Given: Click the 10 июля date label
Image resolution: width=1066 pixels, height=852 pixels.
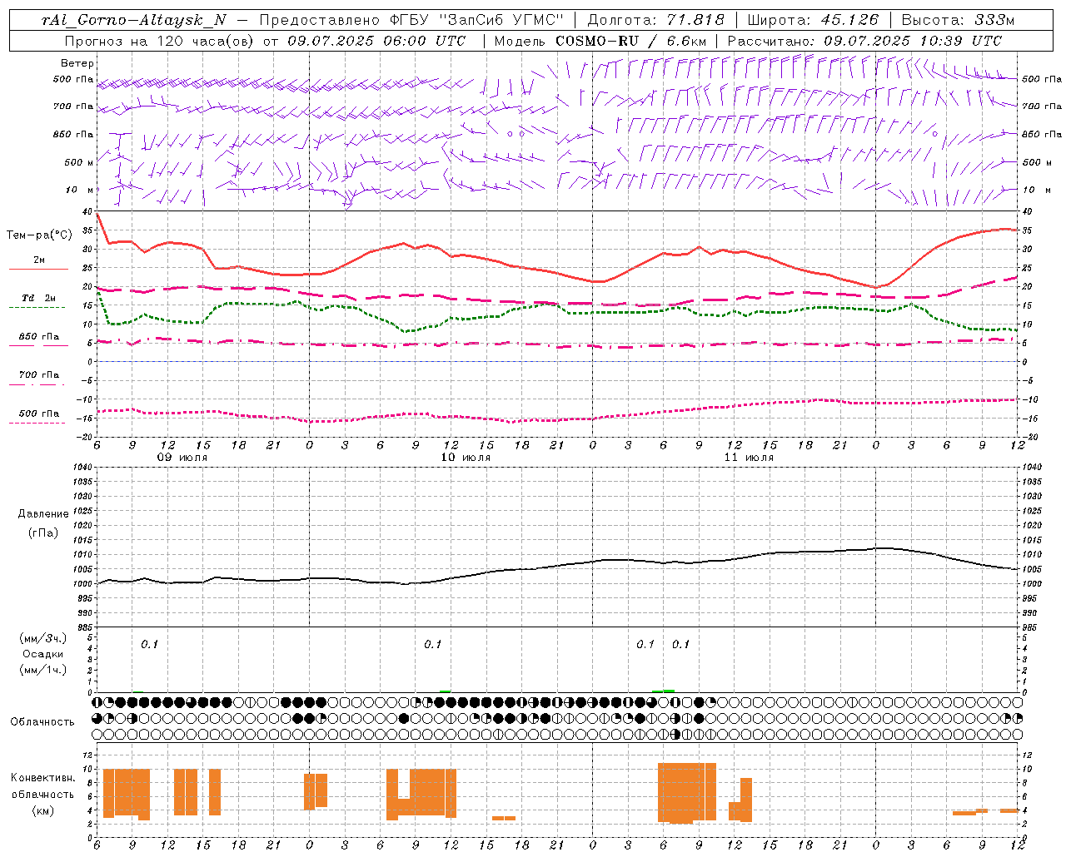Looking at the screenshot, I should (466, 457).
